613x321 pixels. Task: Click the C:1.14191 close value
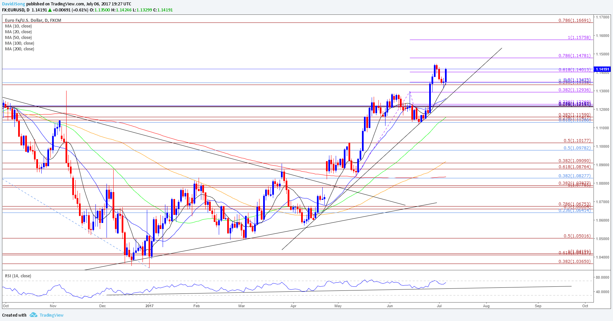tap(163, 10)
